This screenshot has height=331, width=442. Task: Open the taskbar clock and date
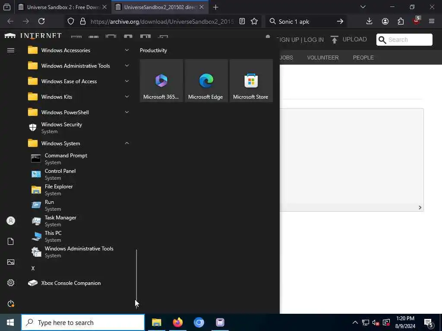tap(405, 322)
